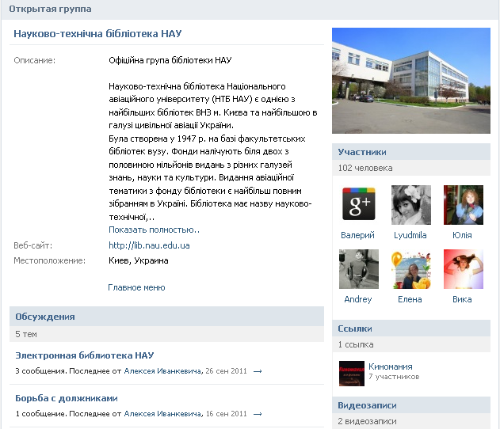Open Вика's avatar photo
500x429 pixels.
(464, 269)
